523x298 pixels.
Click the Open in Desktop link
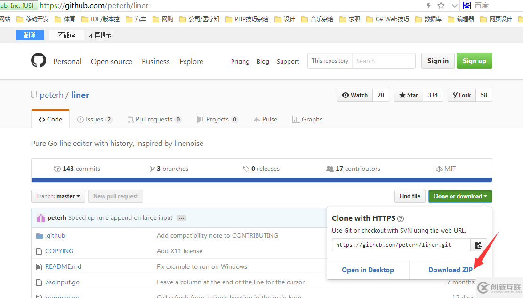coord(368,270)
